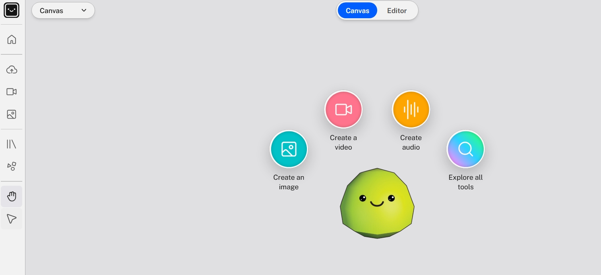Click the pink Create a video circle
This screenshot has width=601, height=275.
343,110
